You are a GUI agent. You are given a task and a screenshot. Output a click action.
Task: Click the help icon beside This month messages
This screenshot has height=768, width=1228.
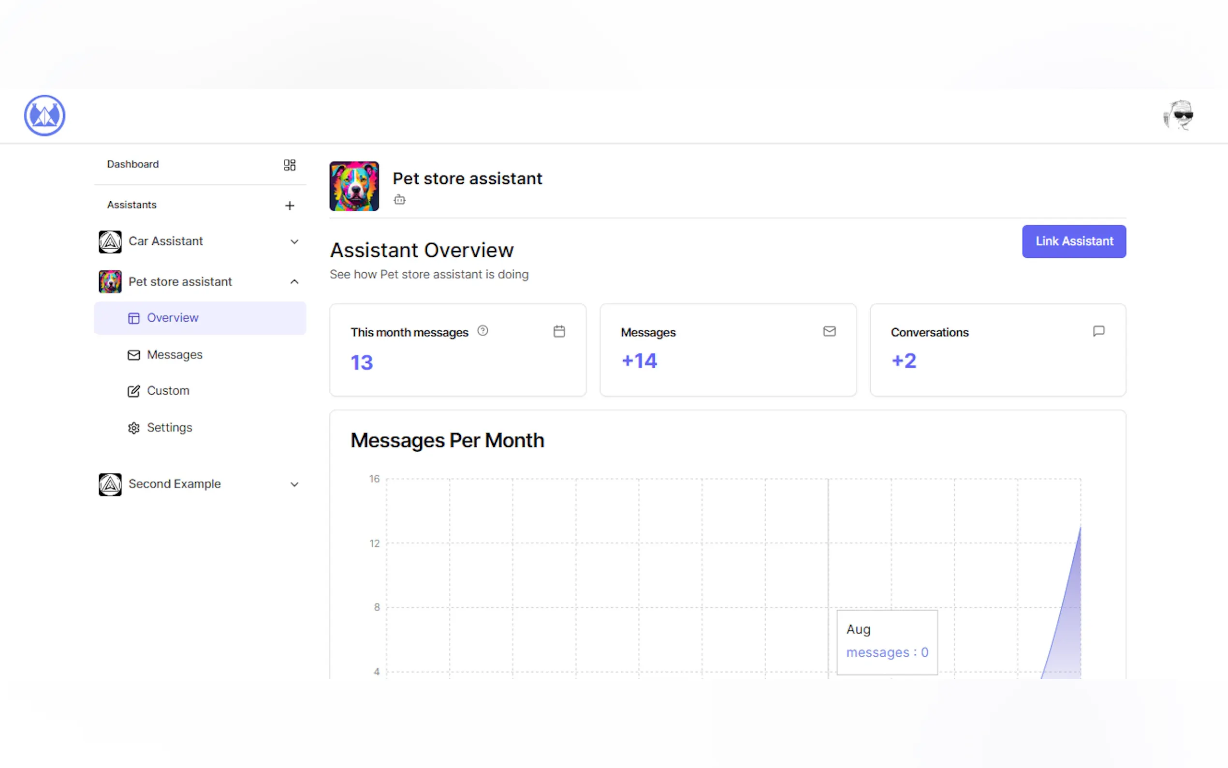point(482,331)
